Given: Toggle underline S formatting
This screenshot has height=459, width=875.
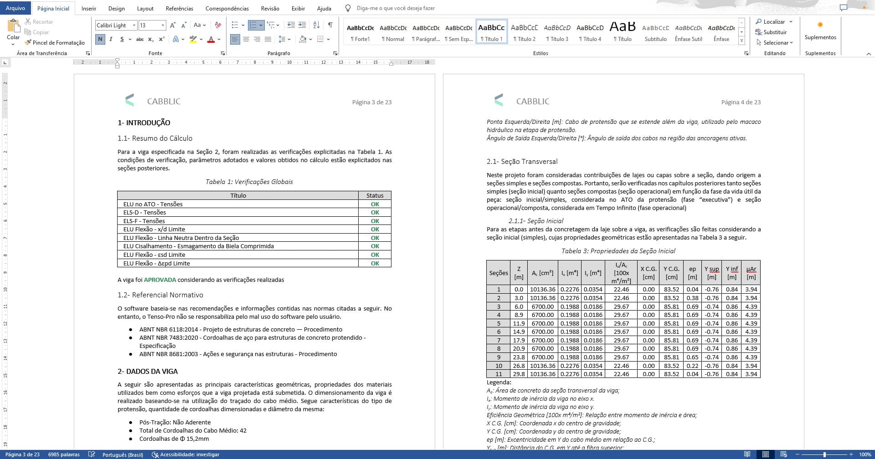Looking at the screenshot, I should (122, 40).
